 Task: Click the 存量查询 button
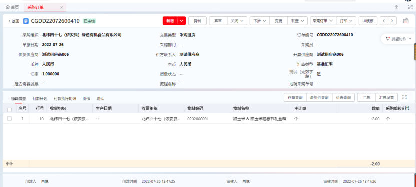[x=295, y=97]
